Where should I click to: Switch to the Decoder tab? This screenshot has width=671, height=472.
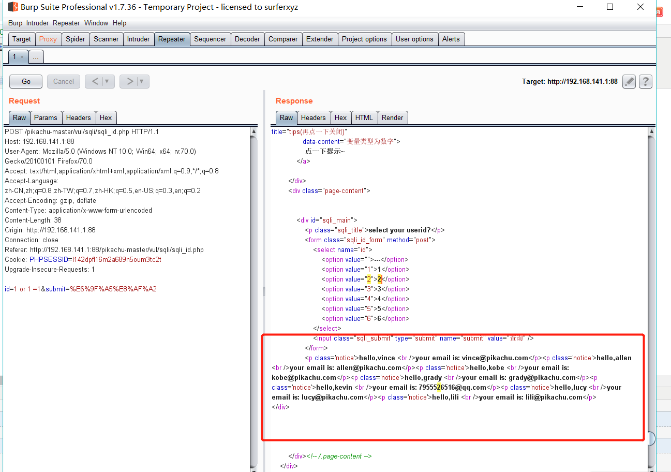247,39
